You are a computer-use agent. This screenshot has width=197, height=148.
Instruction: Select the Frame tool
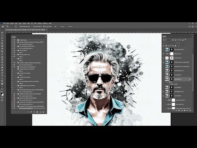click(2, 46)
